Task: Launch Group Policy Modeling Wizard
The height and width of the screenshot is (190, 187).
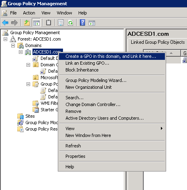Action: [112, 80]
